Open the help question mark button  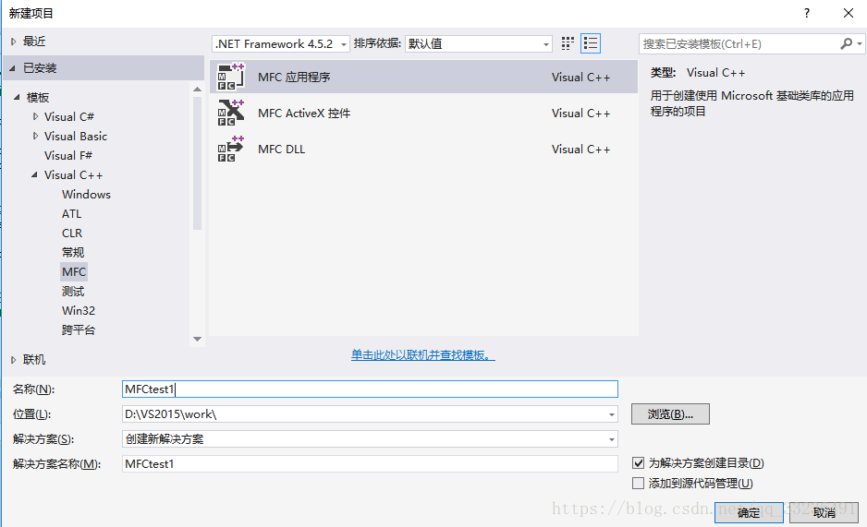tap(807, 13)
